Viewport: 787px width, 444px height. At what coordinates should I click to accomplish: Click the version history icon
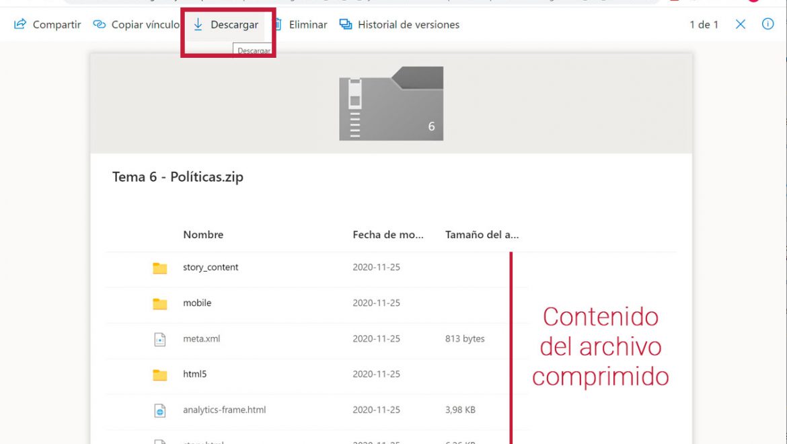click(x=345, y=24)
